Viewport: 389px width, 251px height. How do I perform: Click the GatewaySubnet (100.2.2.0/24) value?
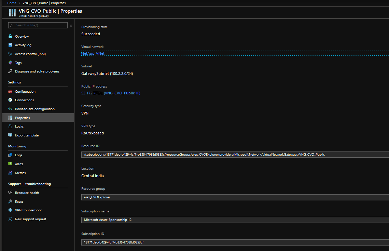point(107,74)
